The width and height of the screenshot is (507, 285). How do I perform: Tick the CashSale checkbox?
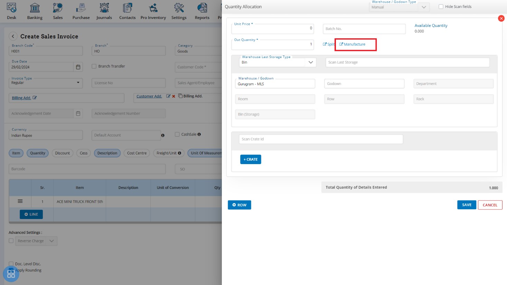(177, 134)
